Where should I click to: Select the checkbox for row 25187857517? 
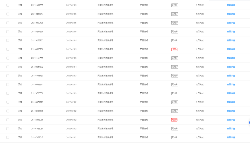8,137
